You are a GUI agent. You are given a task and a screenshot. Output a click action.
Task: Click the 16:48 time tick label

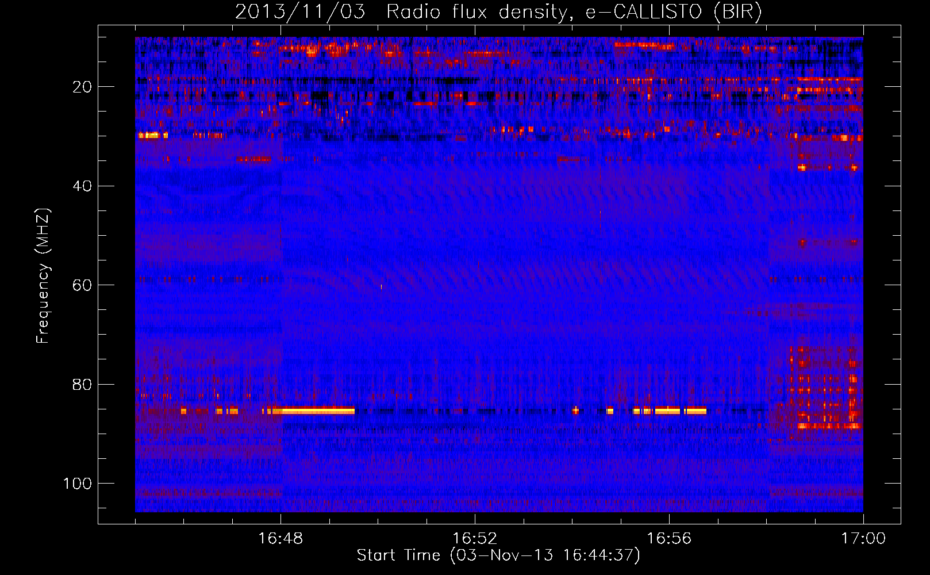(x=280, y=539)
